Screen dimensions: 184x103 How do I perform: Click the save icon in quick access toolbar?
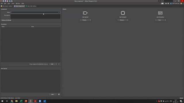coord(3,1)
